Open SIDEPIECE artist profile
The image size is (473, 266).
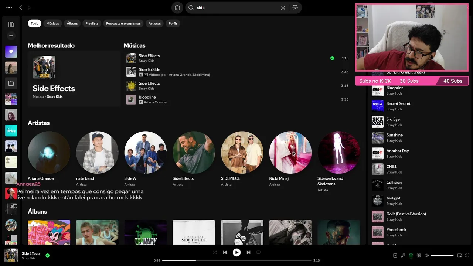(x=242, y=153)
